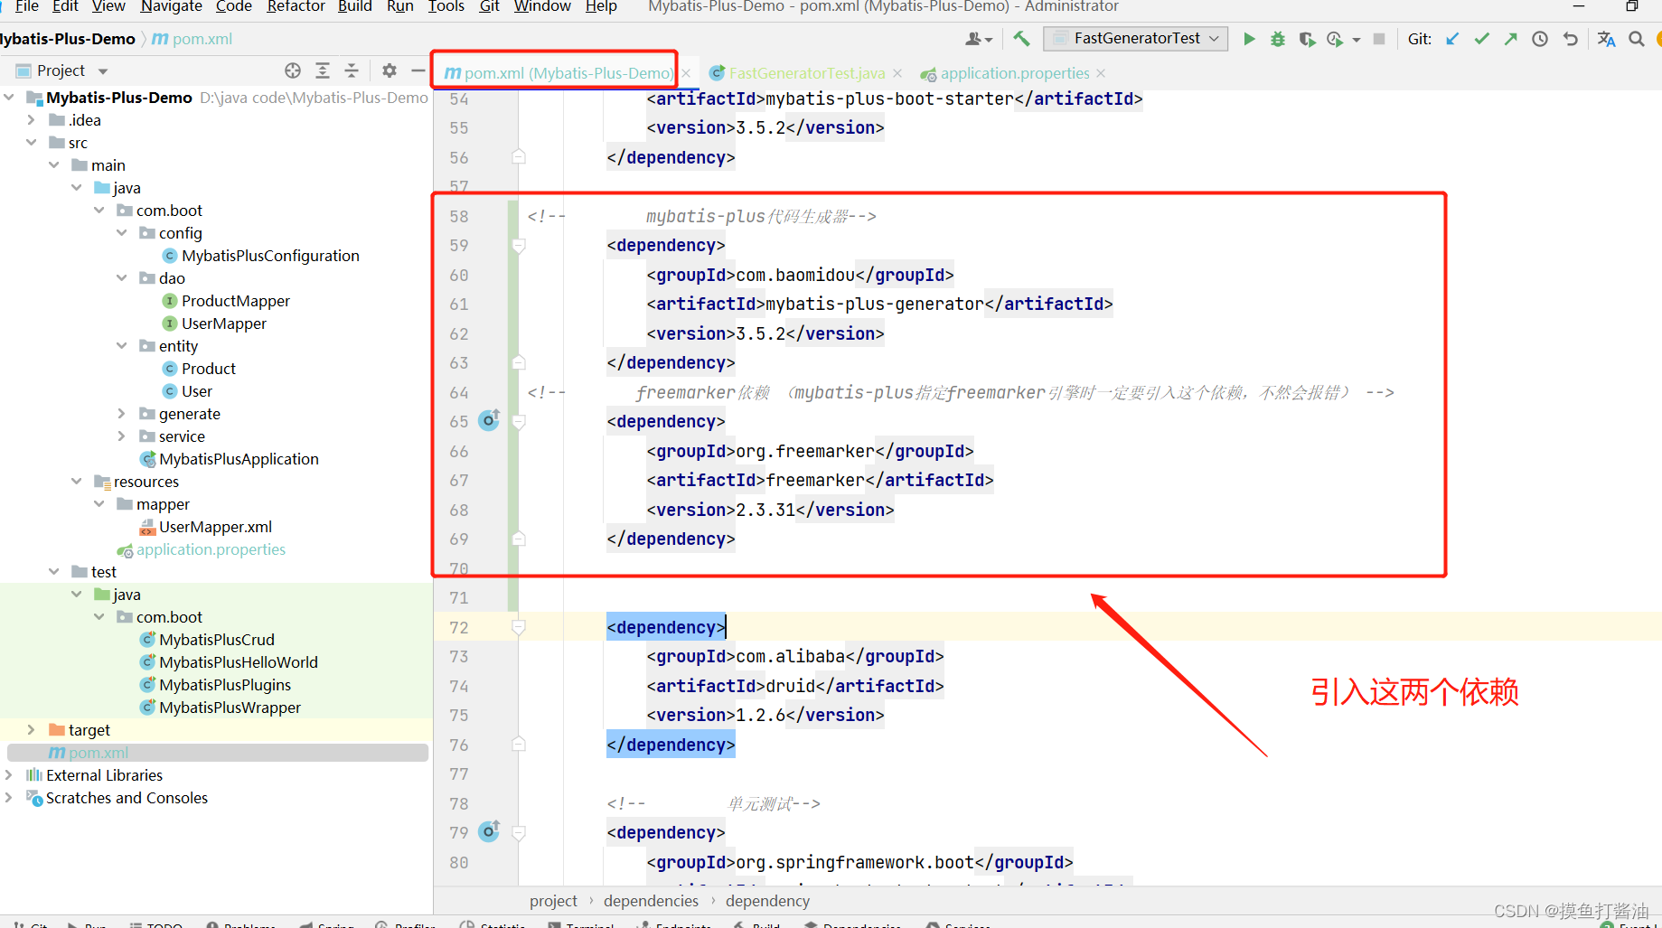Click the Stop square icon
The height and width of the screenshot is (928, 1662).
tap(1379, 39)
